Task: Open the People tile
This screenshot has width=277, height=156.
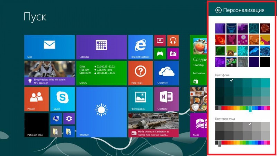Action: pyautogui.click(x=37, y=99)
